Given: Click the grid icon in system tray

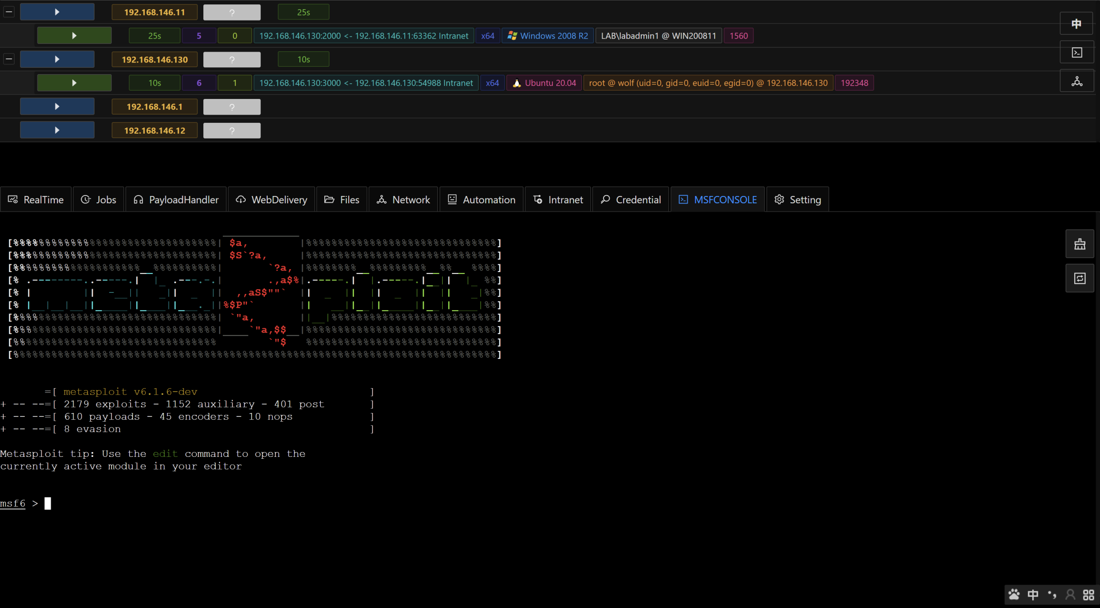Looking at the screenshot, I should (x=1088, y=594).
